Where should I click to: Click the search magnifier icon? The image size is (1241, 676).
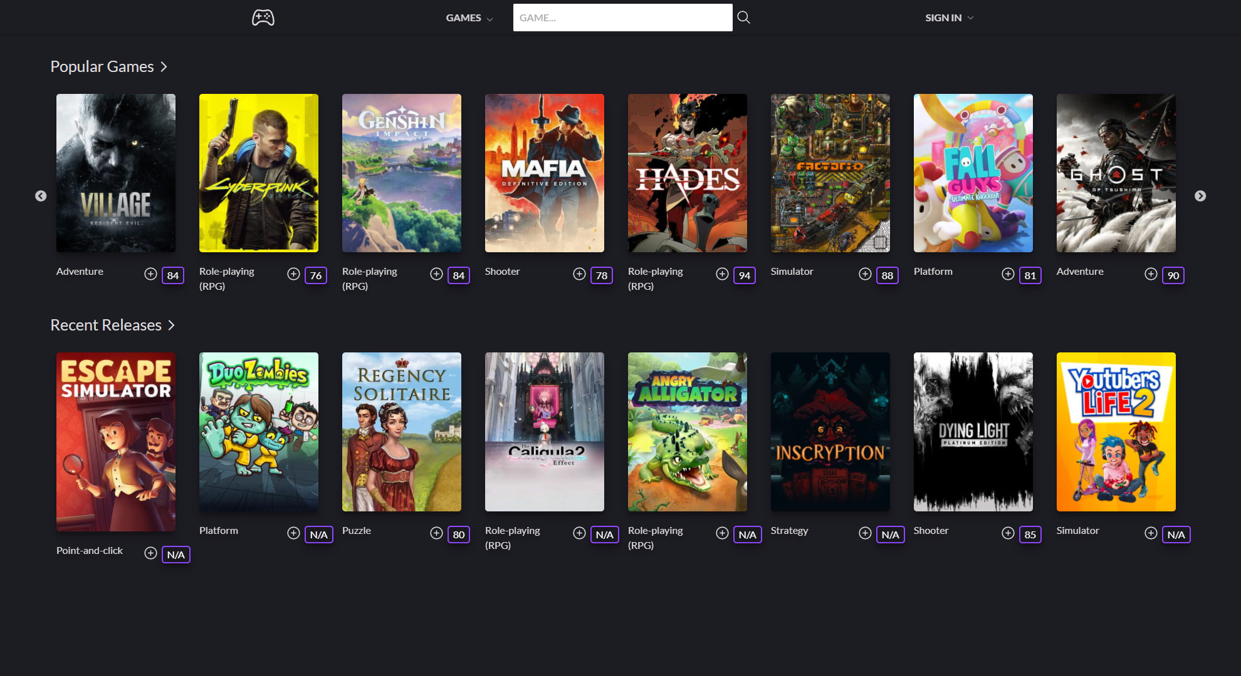[743, 17]
